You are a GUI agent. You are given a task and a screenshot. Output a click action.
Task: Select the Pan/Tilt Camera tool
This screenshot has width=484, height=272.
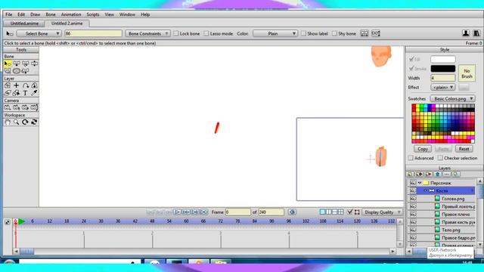[x=34, y=107]
